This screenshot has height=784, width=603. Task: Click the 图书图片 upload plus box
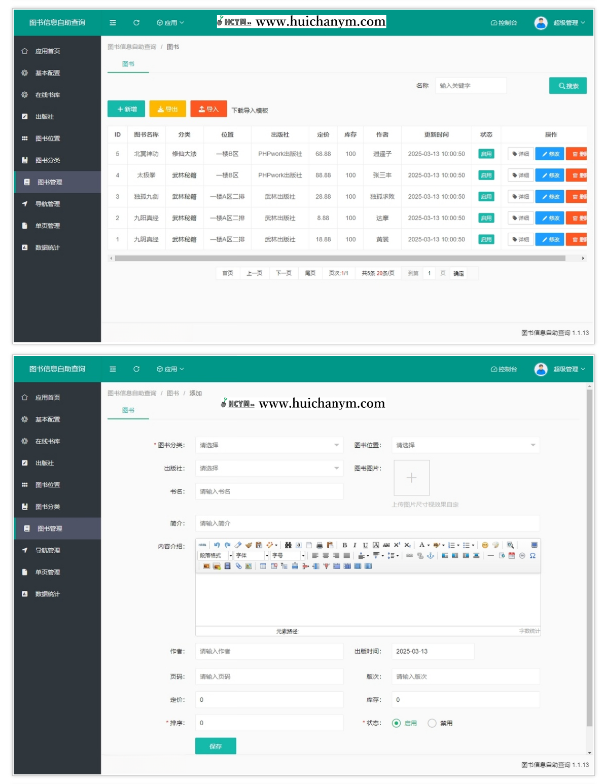411,478
